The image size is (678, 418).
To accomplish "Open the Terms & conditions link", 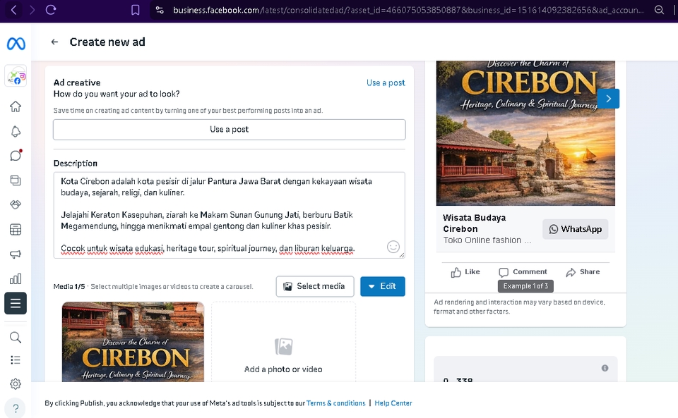I will tap(336, 403).
